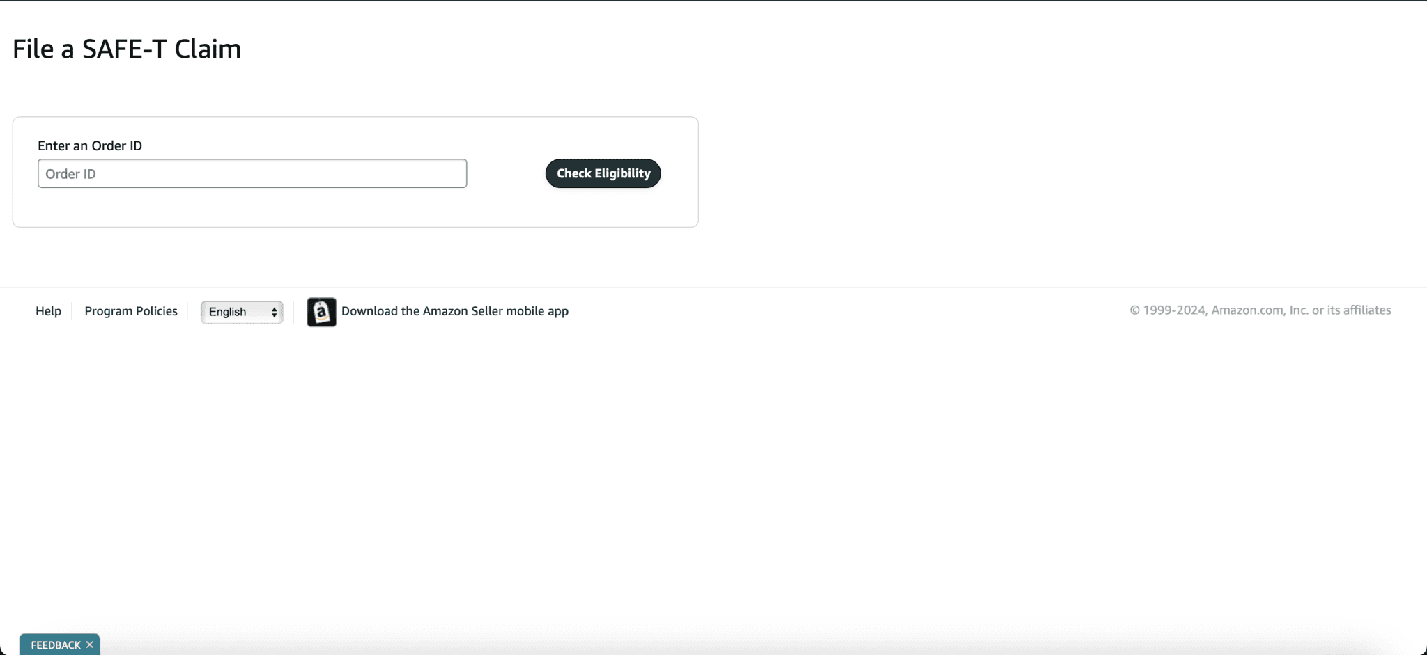The width and height of the screenshot is (1427, 655).
Task: Click inside the Order ID field
Action: pos(252,173)
